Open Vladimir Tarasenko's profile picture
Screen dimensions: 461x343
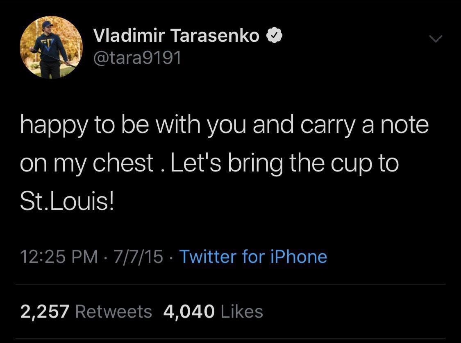tap(51, 47)
